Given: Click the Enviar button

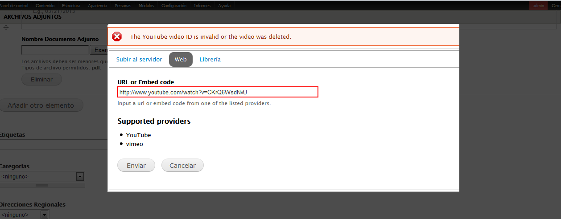Looking at the screenshot, I should [136, 165].
